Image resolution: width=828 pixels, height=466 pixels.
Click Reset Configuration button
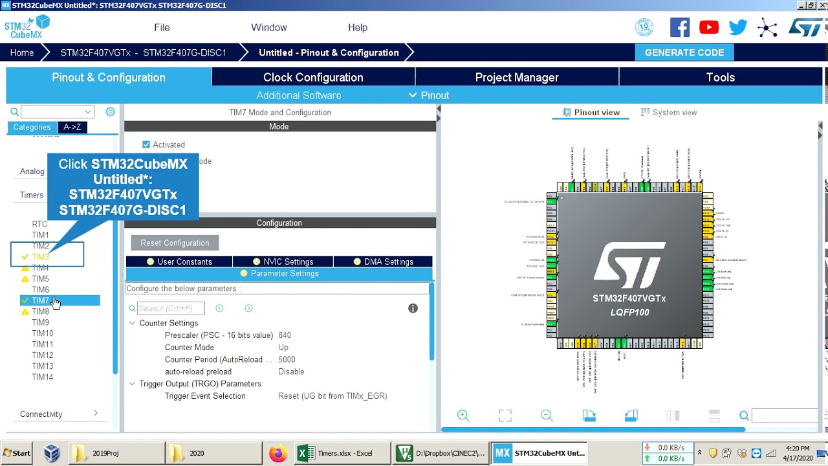point(175,243)
